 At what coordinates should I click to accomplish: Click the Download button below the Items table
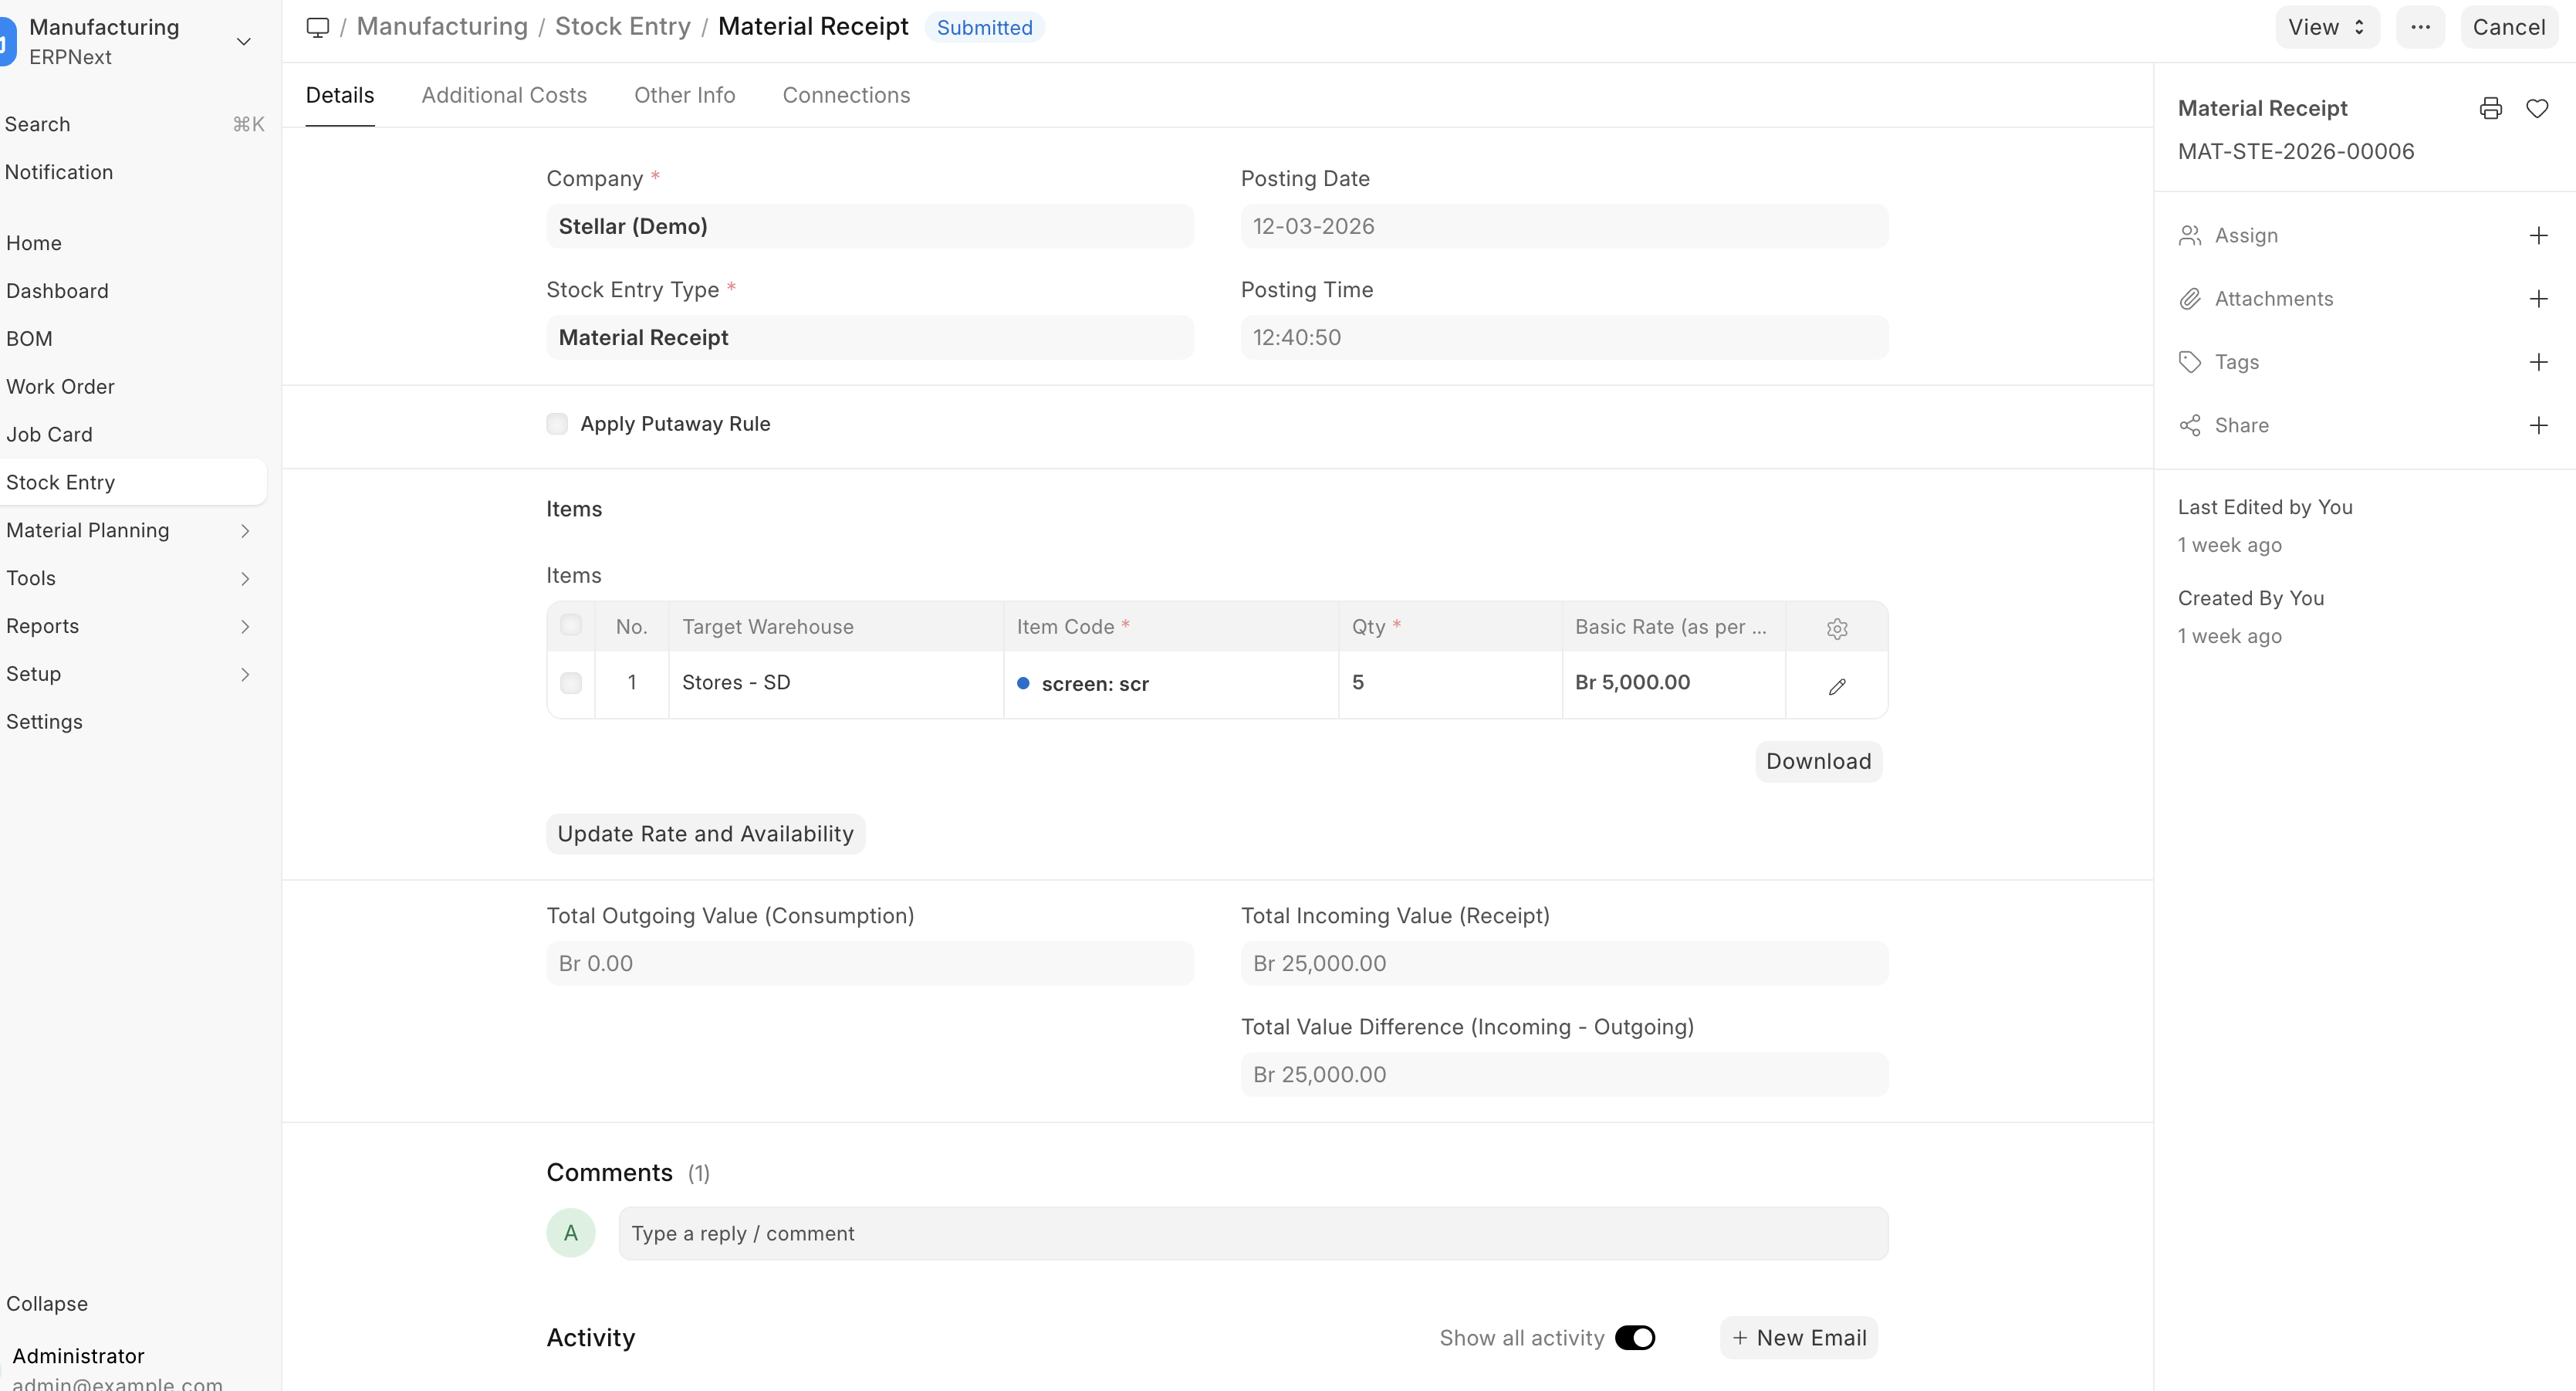pyautogui.click(x=1818, y=762)
